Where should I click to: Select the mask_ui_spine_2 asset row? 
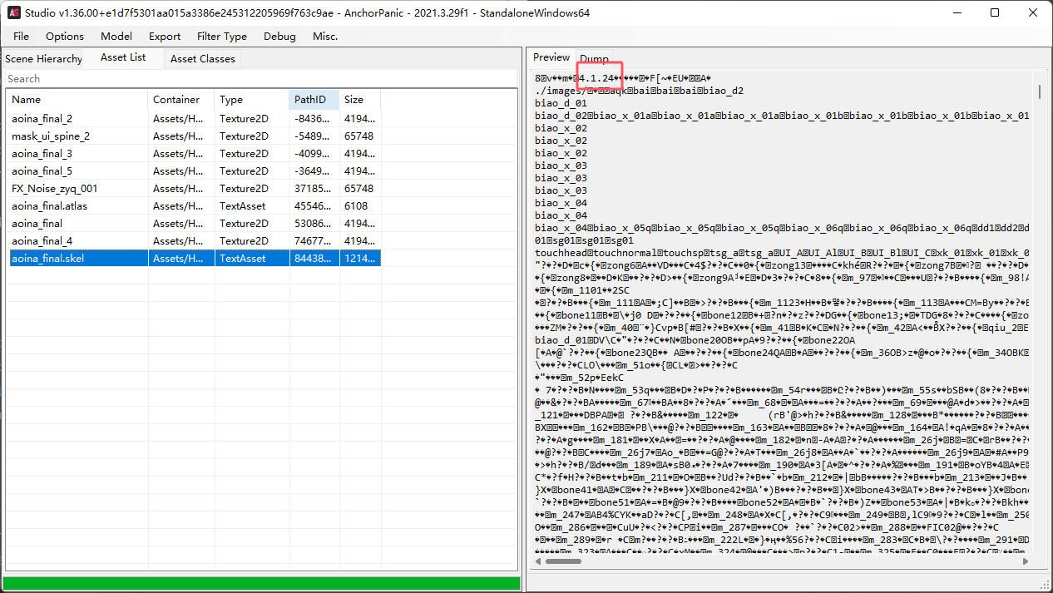tap(194, 136)
